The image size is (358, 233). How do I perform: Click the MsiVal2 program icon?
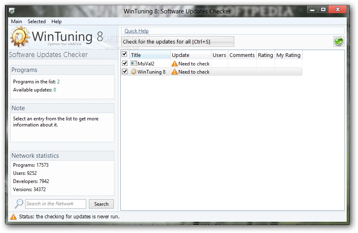[x=134, y=63]
